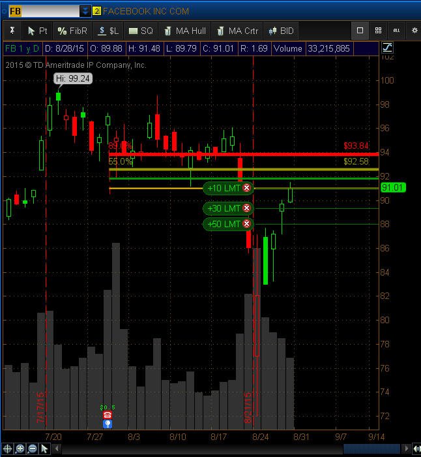Click the Hi: 99.24 price bubble
The image size is (421, 457).
tap(73, 78)
